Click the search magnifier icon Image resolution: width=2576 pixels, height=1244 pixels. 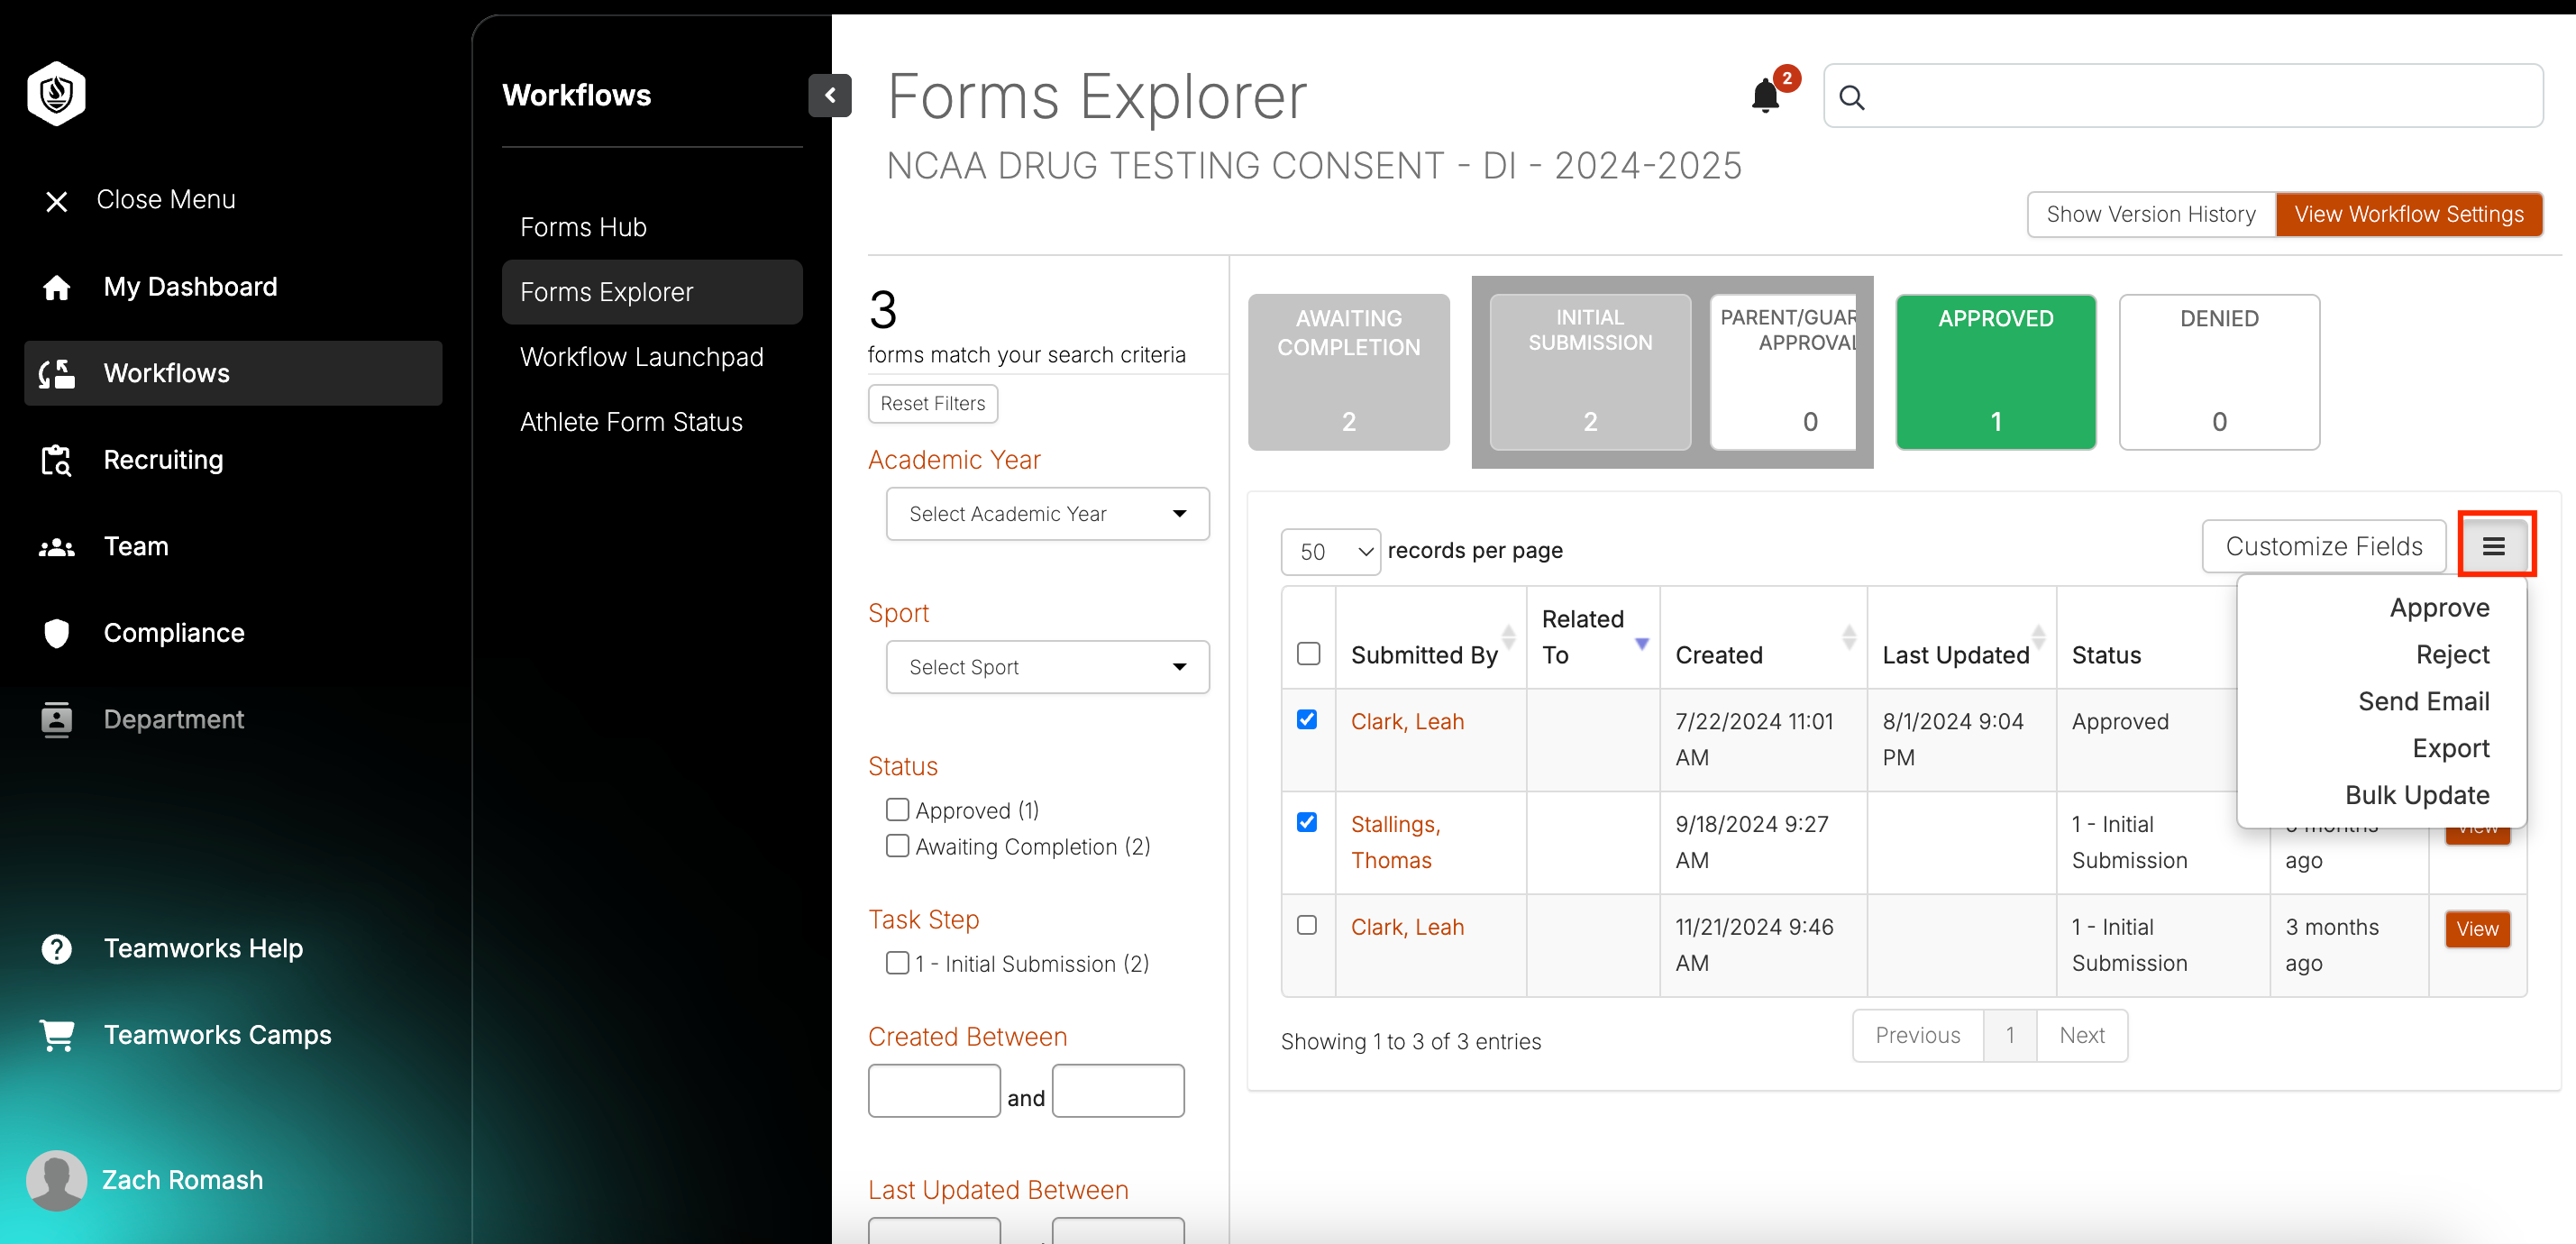pyautogui.click(x=1852, y=97)
